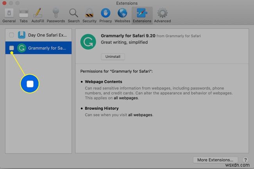Select the Extensions toolbar pane
The image size is (254, 169).
click(x=142, y=16)
